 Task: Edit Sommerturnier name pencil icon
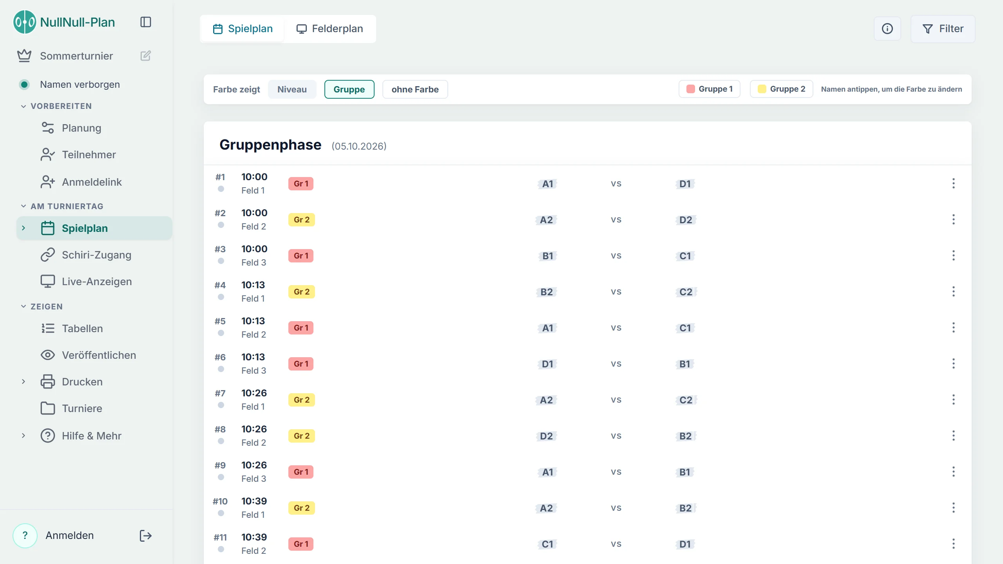coord(146,56)
